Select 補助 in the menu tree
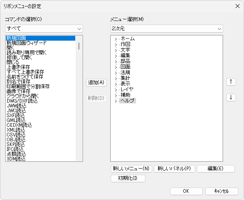244x200 pixels. 126,95
